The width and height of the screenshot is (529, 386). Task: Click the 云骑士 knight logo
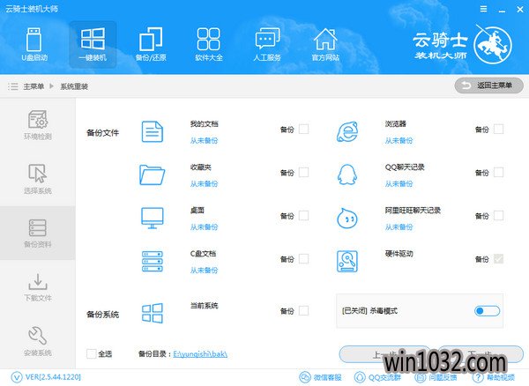click(x=493, y=45)
